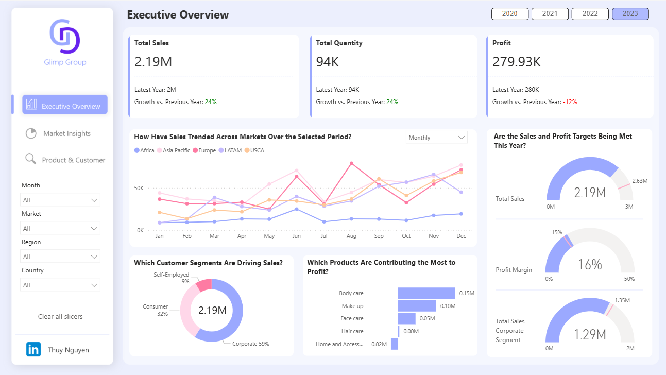Image resolution: width=666 pixels, height=375 pixels.
Task: Open the Region slicer dropdown
Action: click(x=60, y=257)
